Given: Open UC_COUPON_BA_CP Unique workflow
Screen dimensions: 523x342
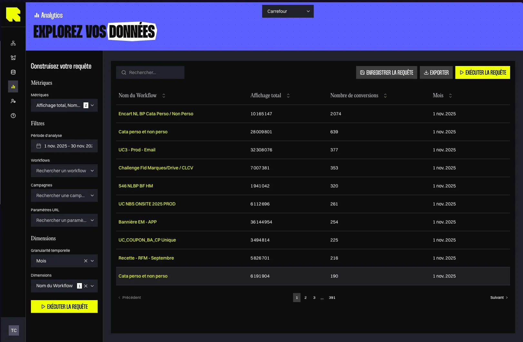Looking at the screenshot, I should pos(147,240).
